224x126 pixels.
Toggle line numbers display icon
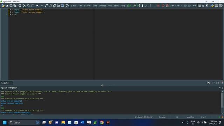[199, 6]
